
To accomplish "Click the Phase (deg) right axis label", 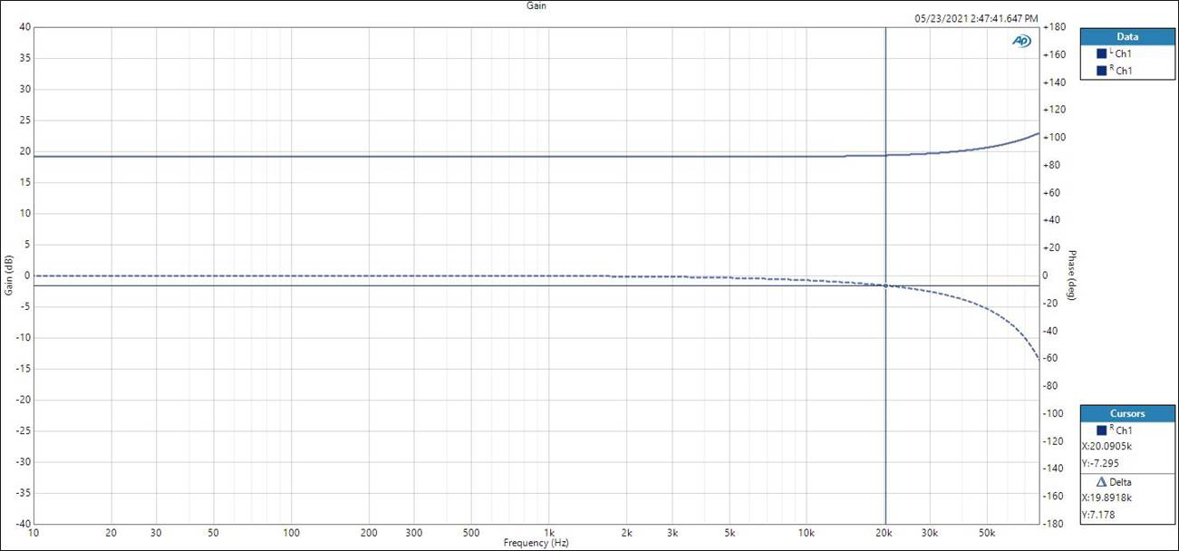I will click(1071, 275).
